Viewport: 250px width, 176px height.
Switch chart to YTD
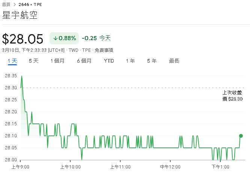[109, 61]
